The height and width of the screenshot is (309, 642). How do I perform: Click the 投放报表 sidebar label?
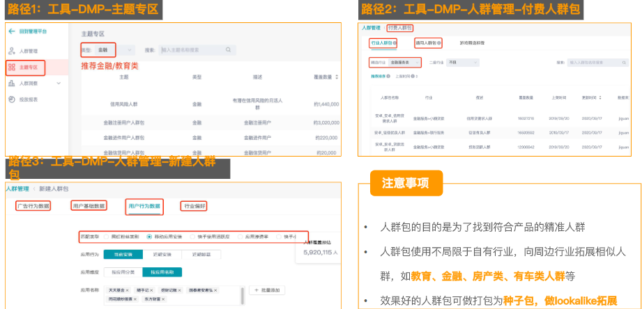29,100
